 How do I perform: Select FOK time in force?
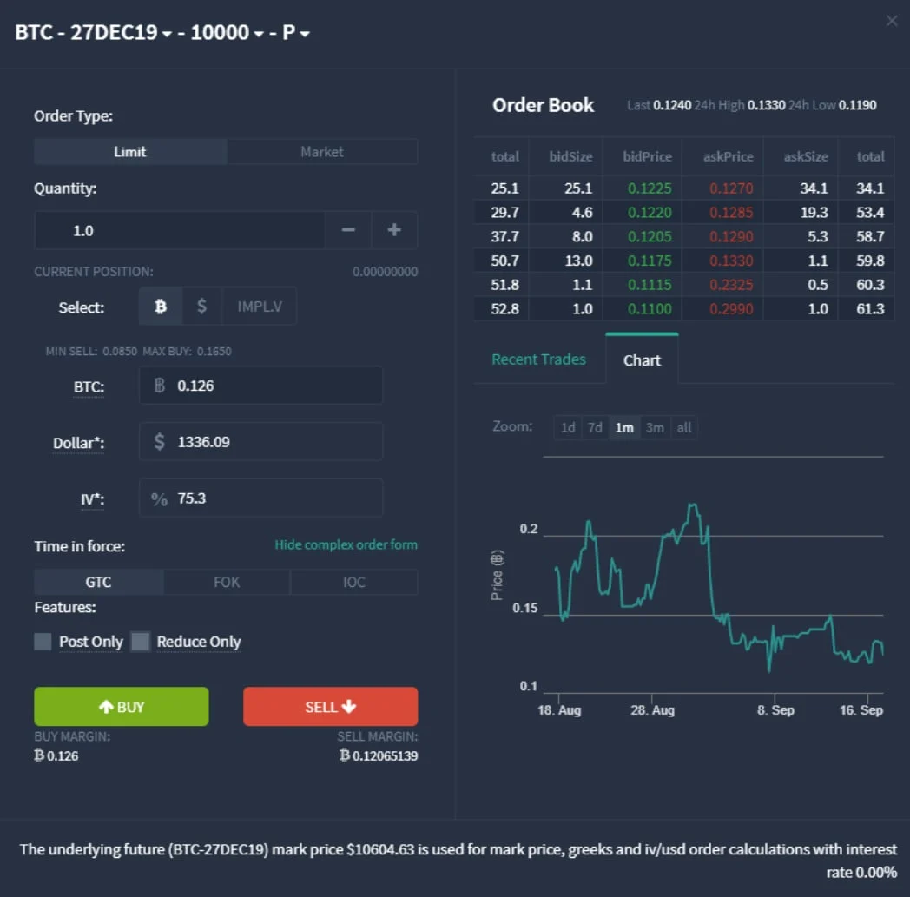pyautogui.click(x=227, y=582)
